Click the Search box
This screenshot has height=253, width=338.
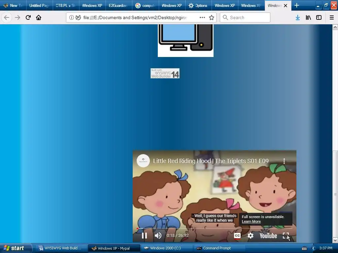[x=245, y=17]
